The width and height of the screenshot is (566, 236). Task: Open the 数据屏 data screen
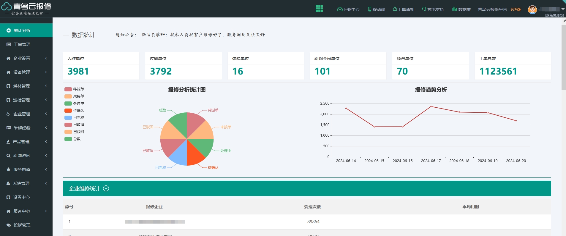click(x=461, y=9)
